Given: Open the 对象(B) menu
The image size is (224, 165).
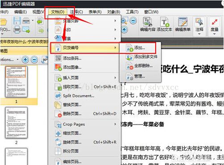Looking at the screenshot, I should tap(114, 12).
